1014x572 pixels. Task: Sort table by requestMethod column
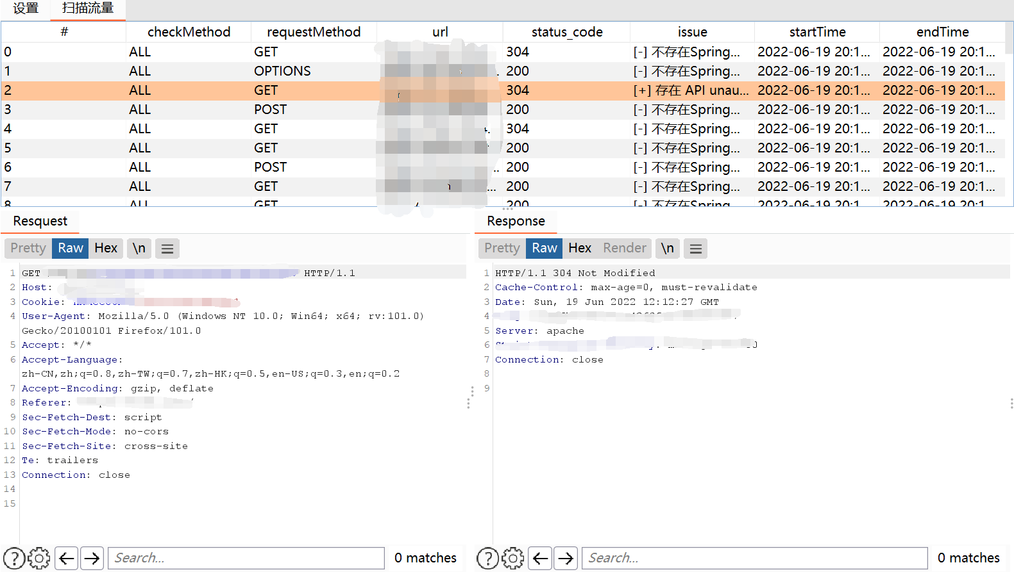pyautogui.click(x=314, y=32)
